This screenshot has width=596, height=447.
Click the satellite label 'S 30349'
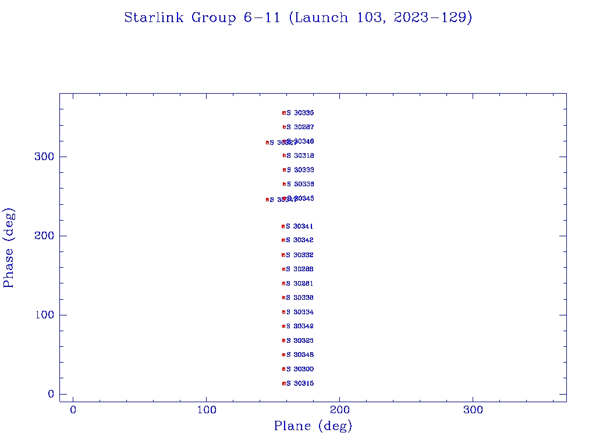[300, 326]
